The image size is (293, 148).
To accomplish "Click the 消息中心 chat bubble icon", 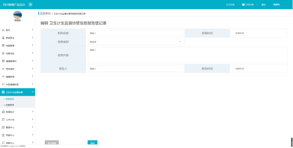I will [x=3, y=142].
